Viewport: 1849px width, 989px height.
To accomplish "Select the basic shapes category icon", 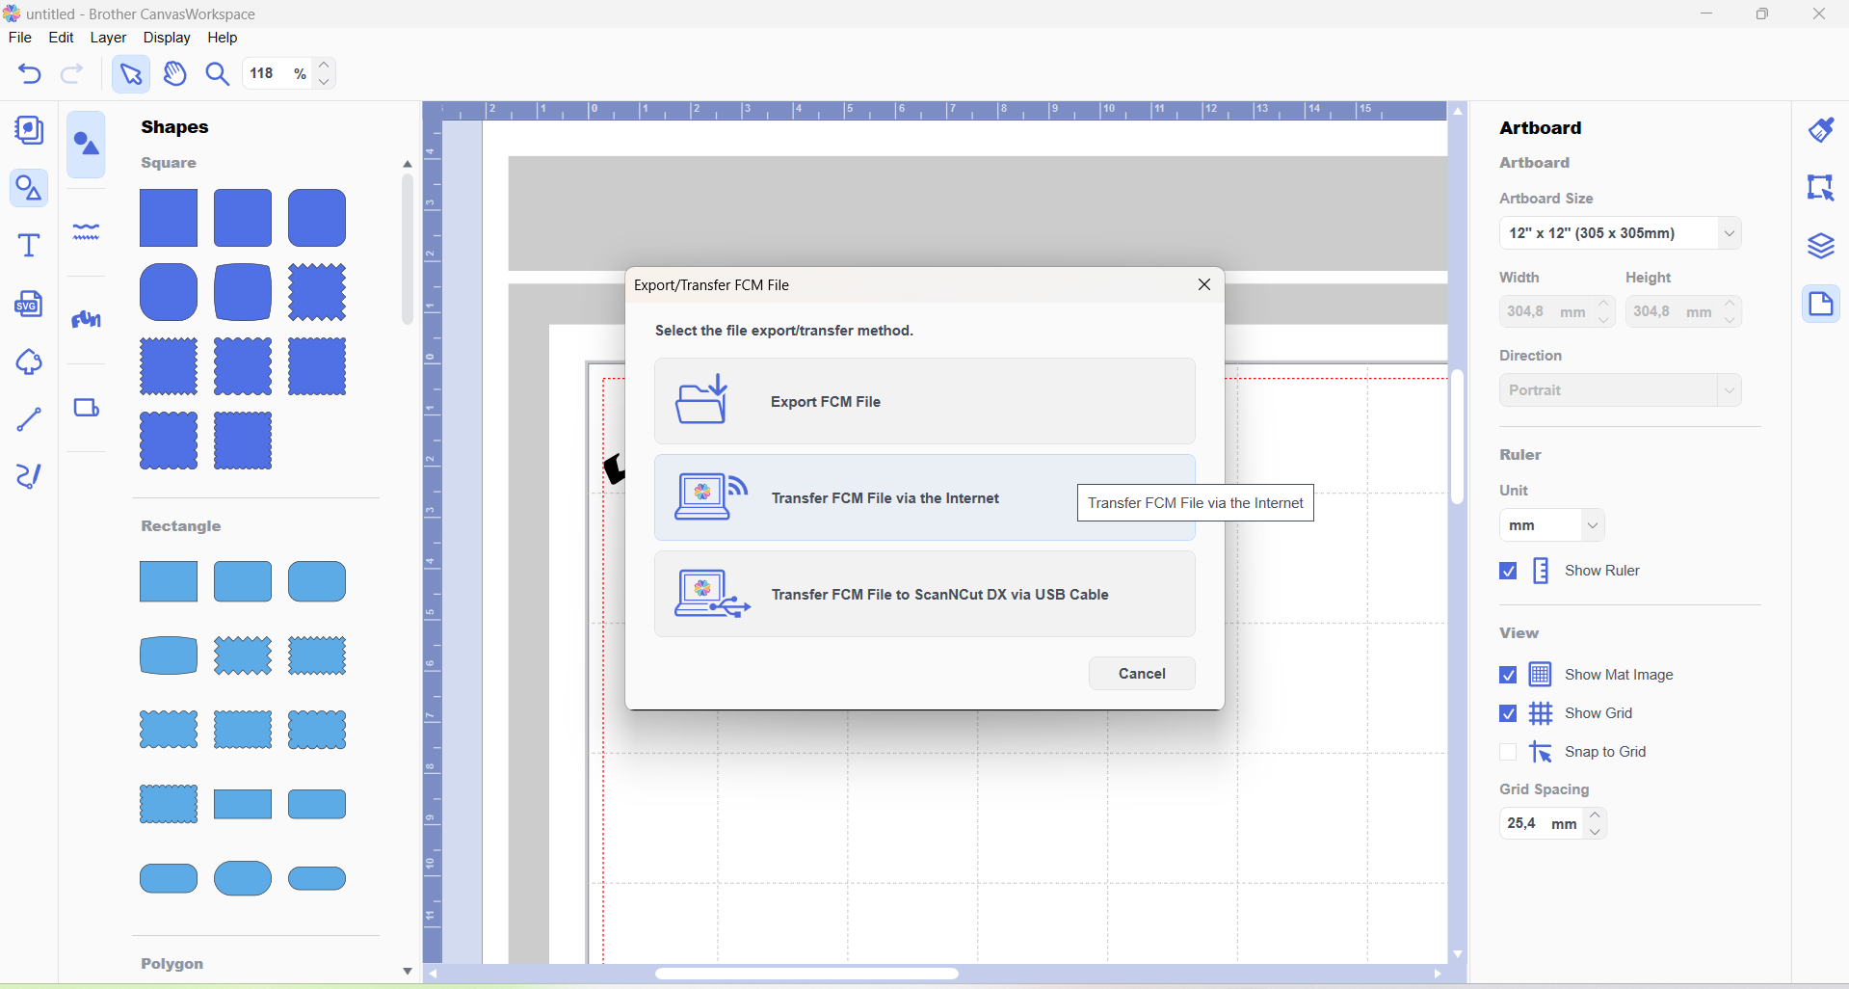I will 87,145.
